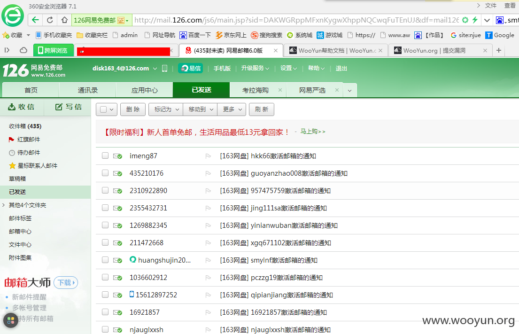Switch to the 通讯录 tab

[x=88, y=90]
